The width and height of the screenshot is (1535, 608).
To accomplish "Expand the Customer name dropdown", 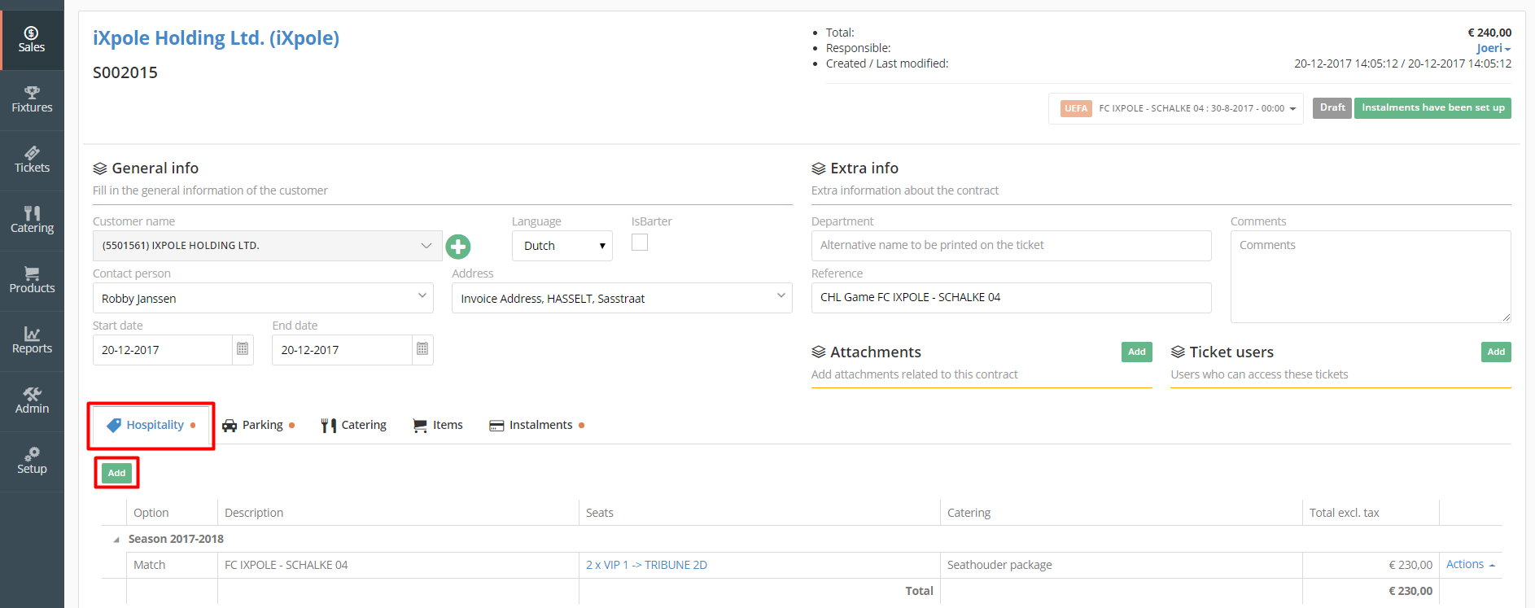I will [x=268, y=246].
